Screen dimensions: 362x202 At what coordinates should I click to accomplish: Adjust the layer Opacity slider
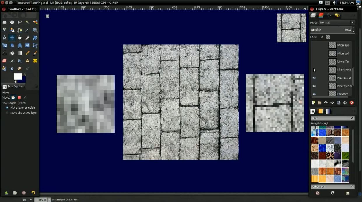coord(330,30)
